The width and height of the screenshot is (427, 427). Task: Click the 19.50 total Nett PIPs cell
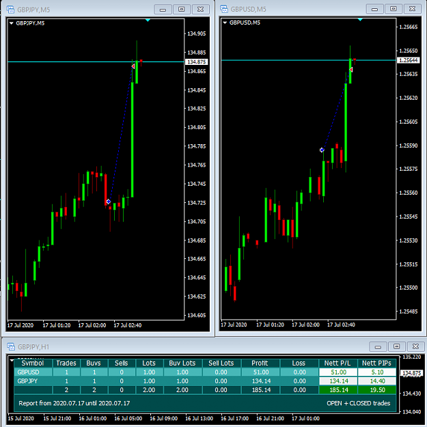377,390
